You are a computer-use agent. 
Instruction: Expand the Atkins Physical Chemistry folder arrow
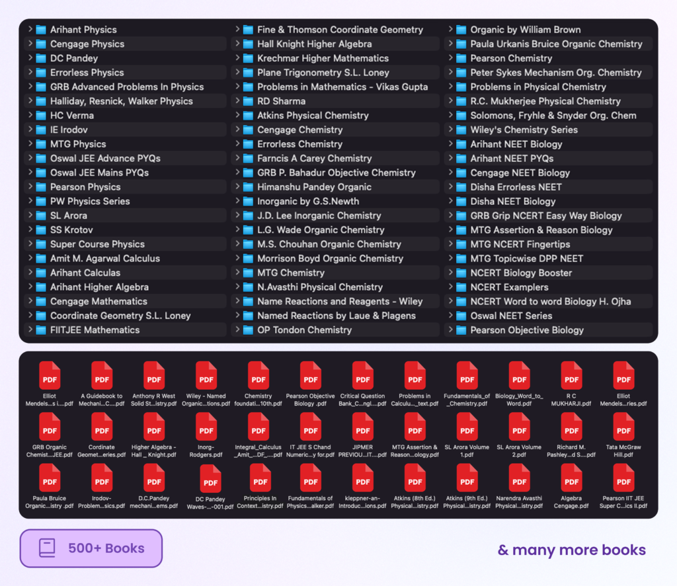(237, 116)
